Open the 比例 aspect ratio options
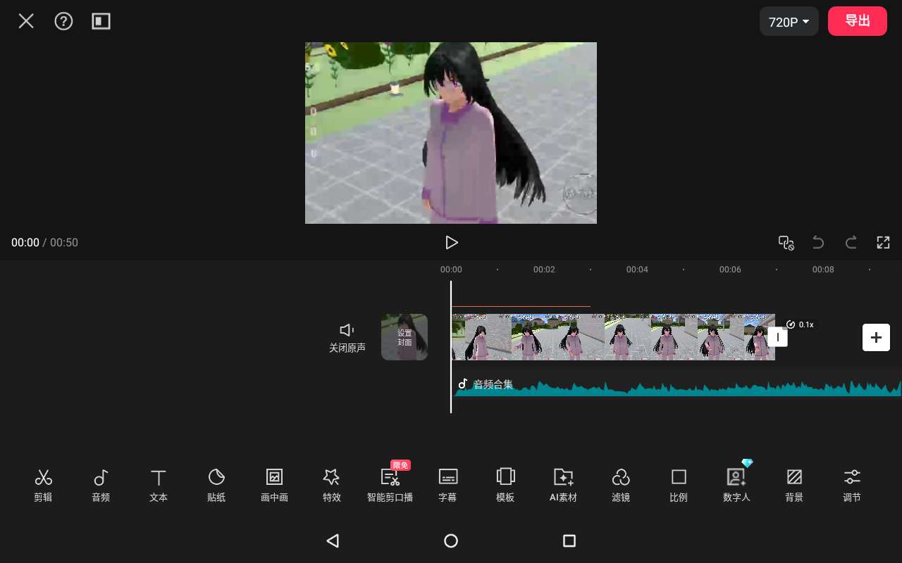This screenshot has height=563, width=902. pyautogui.click(x=679, y=485)
